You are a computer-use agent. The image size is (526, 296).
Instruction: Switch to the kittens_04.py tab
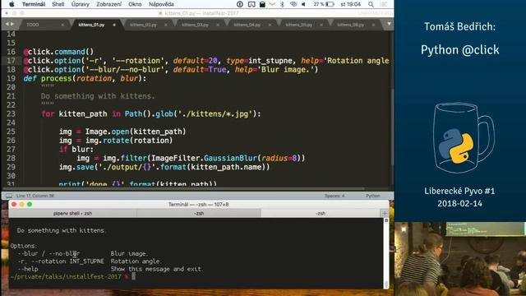pyautogui.click(x=247, y=25)
